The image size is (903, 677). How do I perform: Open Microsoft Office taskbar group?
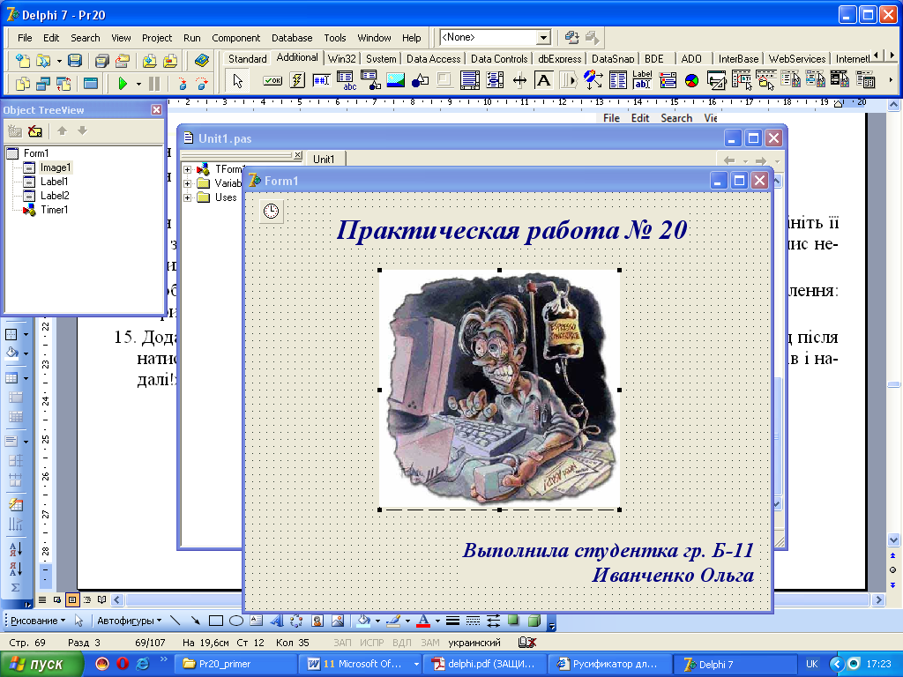362,664
